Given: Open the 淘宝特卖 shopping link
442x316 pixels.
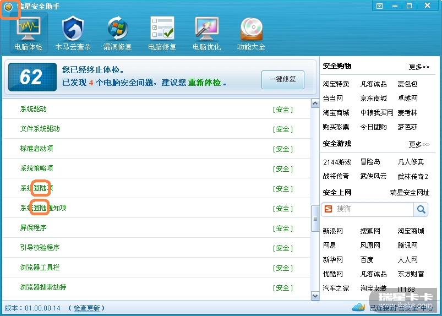Looking at the screenshot, I should point(336,84).
